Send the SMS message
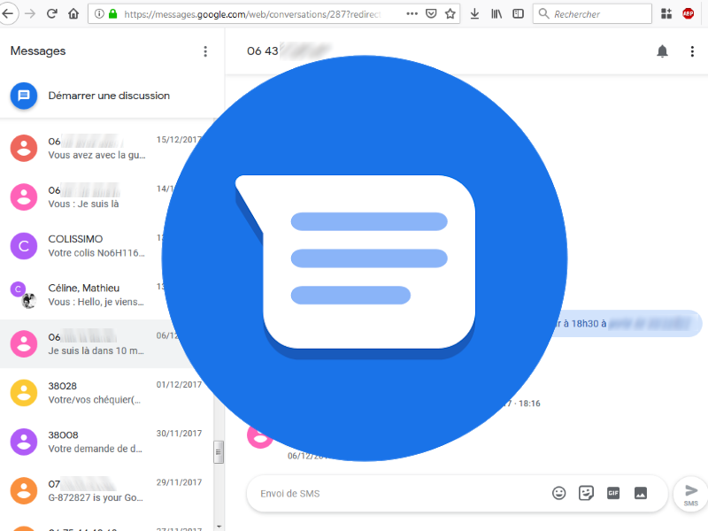 click(691, 493)
